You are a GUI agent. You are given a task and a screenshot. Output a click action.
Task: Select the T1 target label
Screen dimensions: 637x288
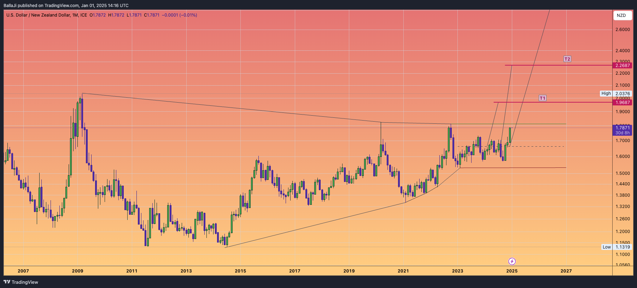pos(542,98)
